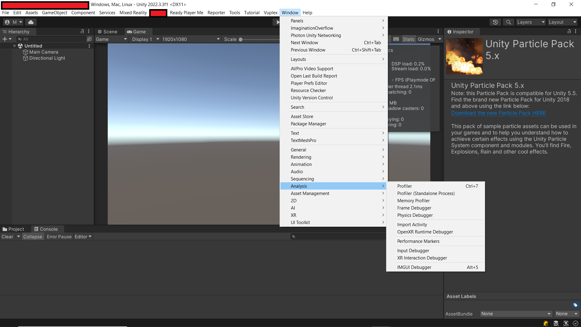Open Package Manager from Window menu
This screenshot has width=581, height=327.
click(x=308, y=124)
